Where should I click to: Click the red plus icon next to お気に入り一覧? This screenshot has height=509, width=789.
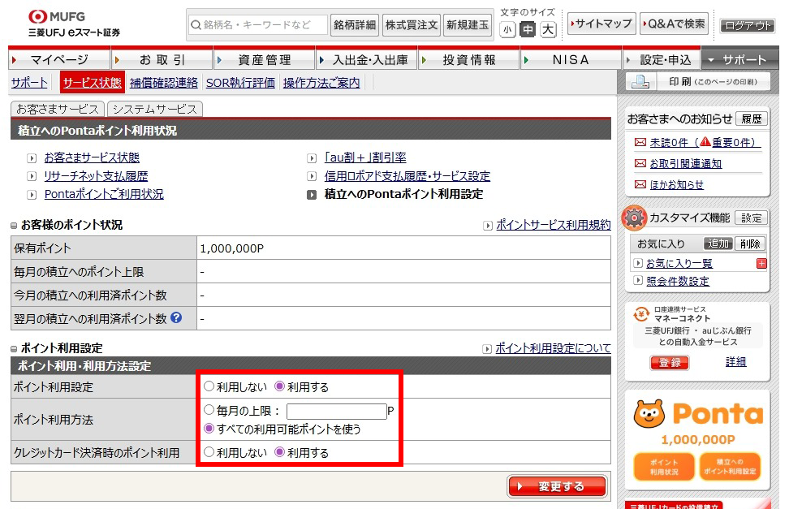[x=761, y=263]
